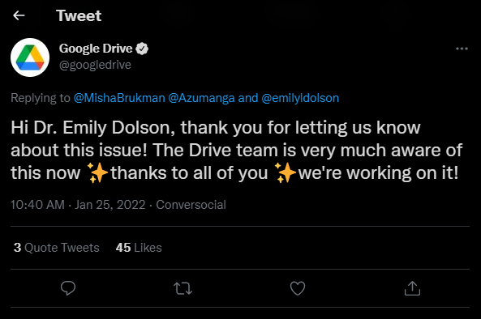This screenshot has height=319, width=481.
Task: Click the Google Drive display name
Action: (96, 49)
